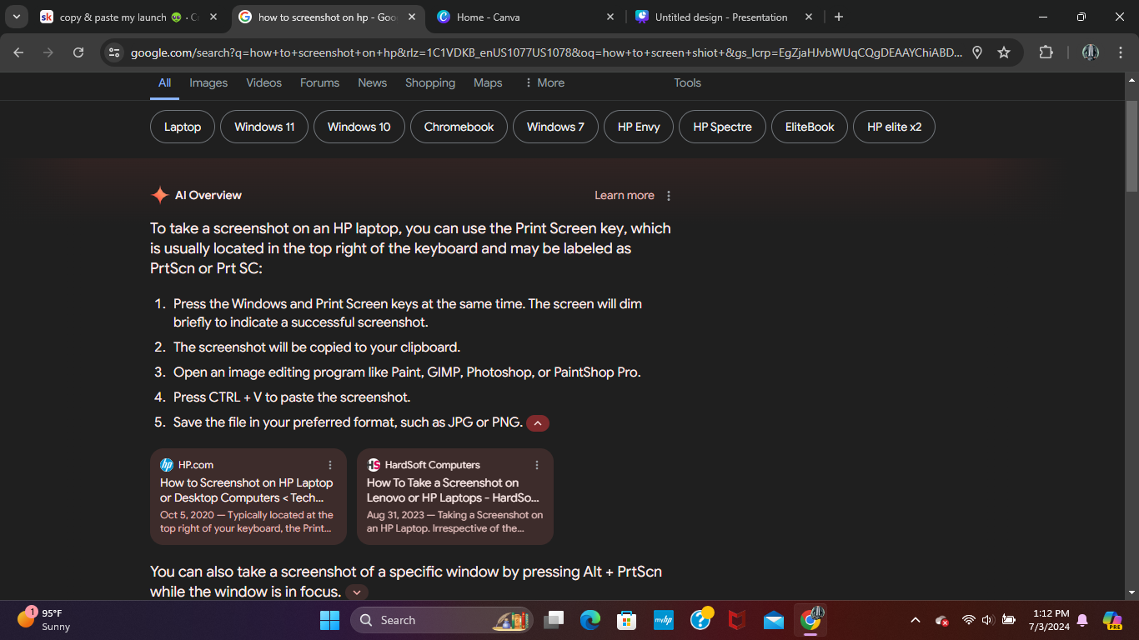Switch to the Untitled design - Presentation tab
The width and height of the screenshot is (1139, 640).
click(x=724, y=17)
